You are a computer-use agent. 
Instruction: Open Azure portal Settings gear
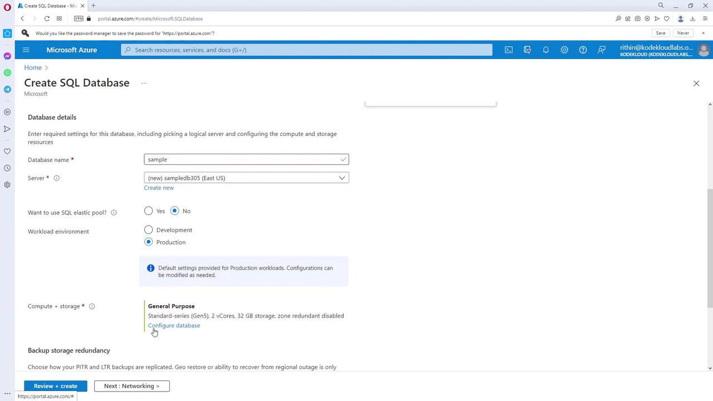564,50
